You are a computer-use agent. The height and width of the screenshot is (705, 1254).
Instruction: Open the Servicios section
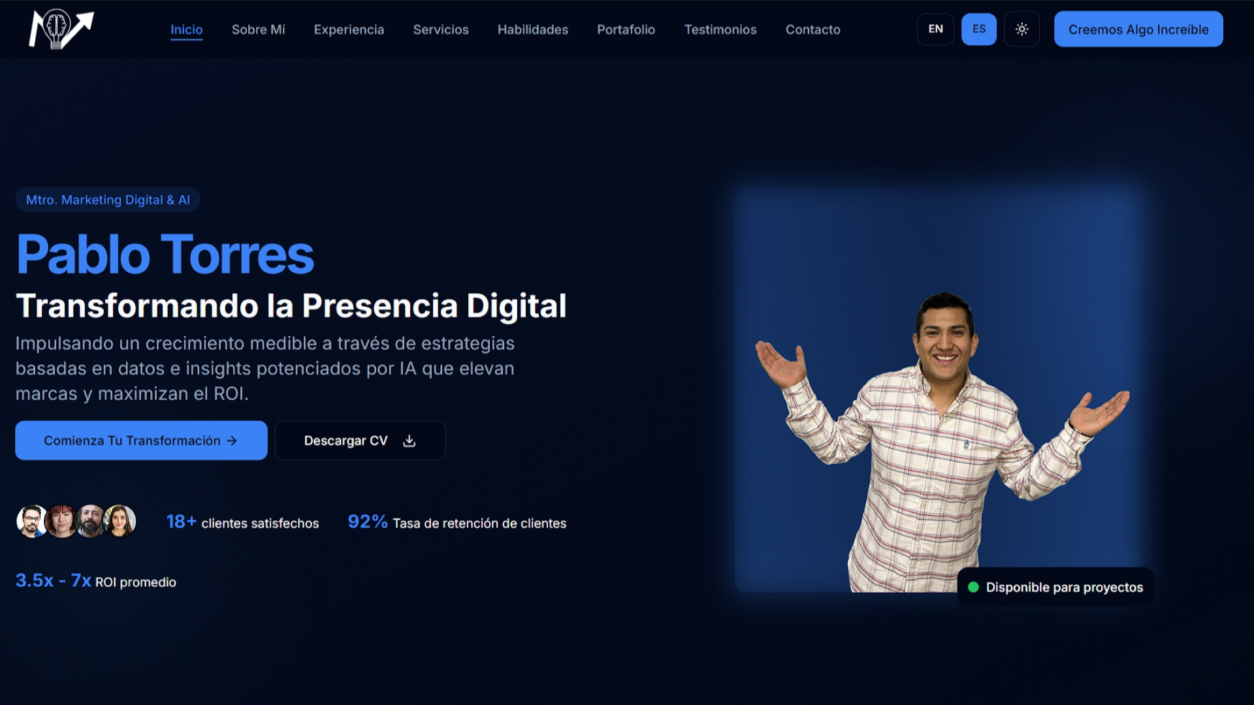[440, 29]
